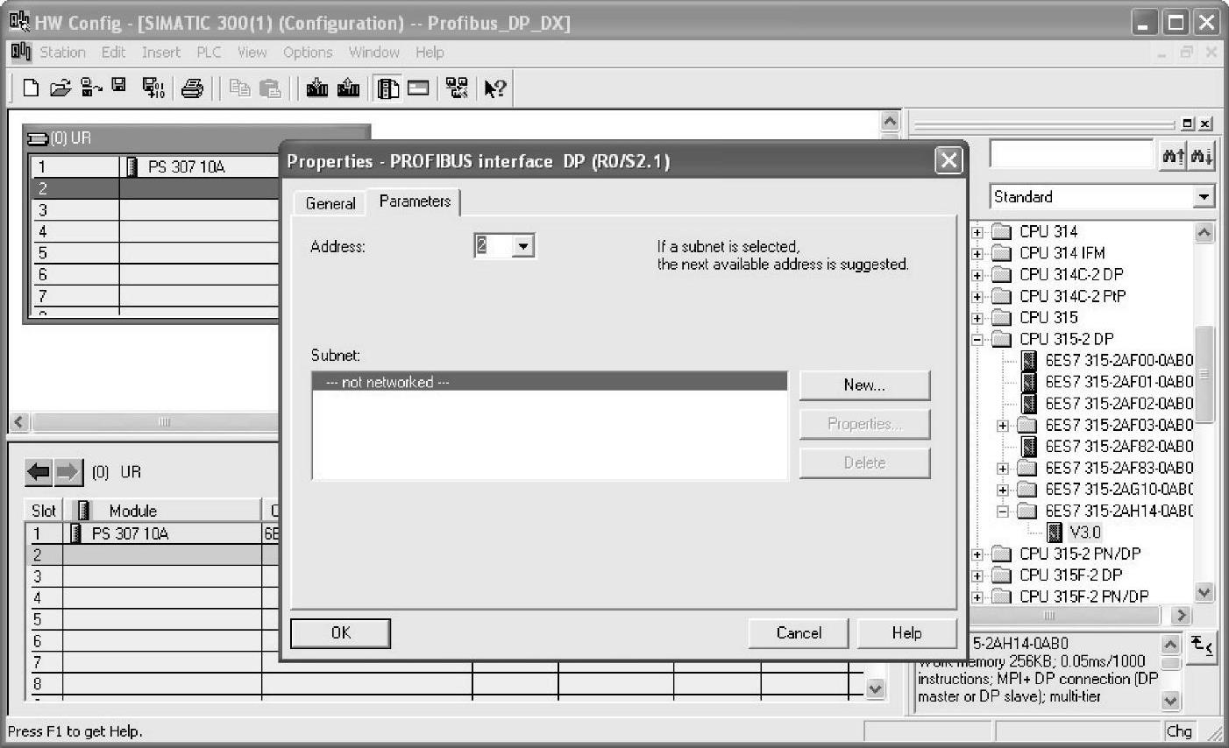Select the V3.0 item in the catalog tree
The height and width of the screenshot is (748, 1229).
[x=1084, y=533]
